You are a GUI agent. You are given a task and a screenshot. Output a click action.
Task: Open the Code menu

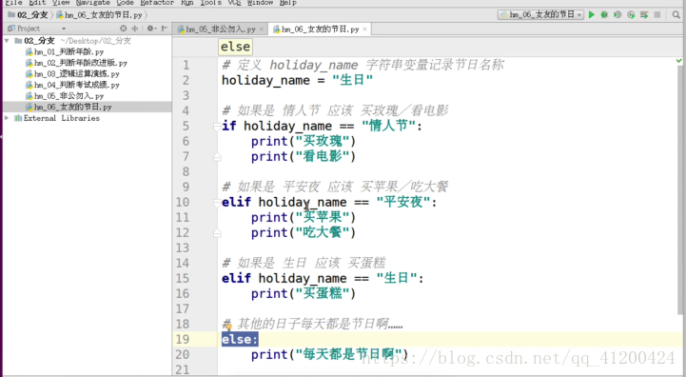[x=125, y=3]
